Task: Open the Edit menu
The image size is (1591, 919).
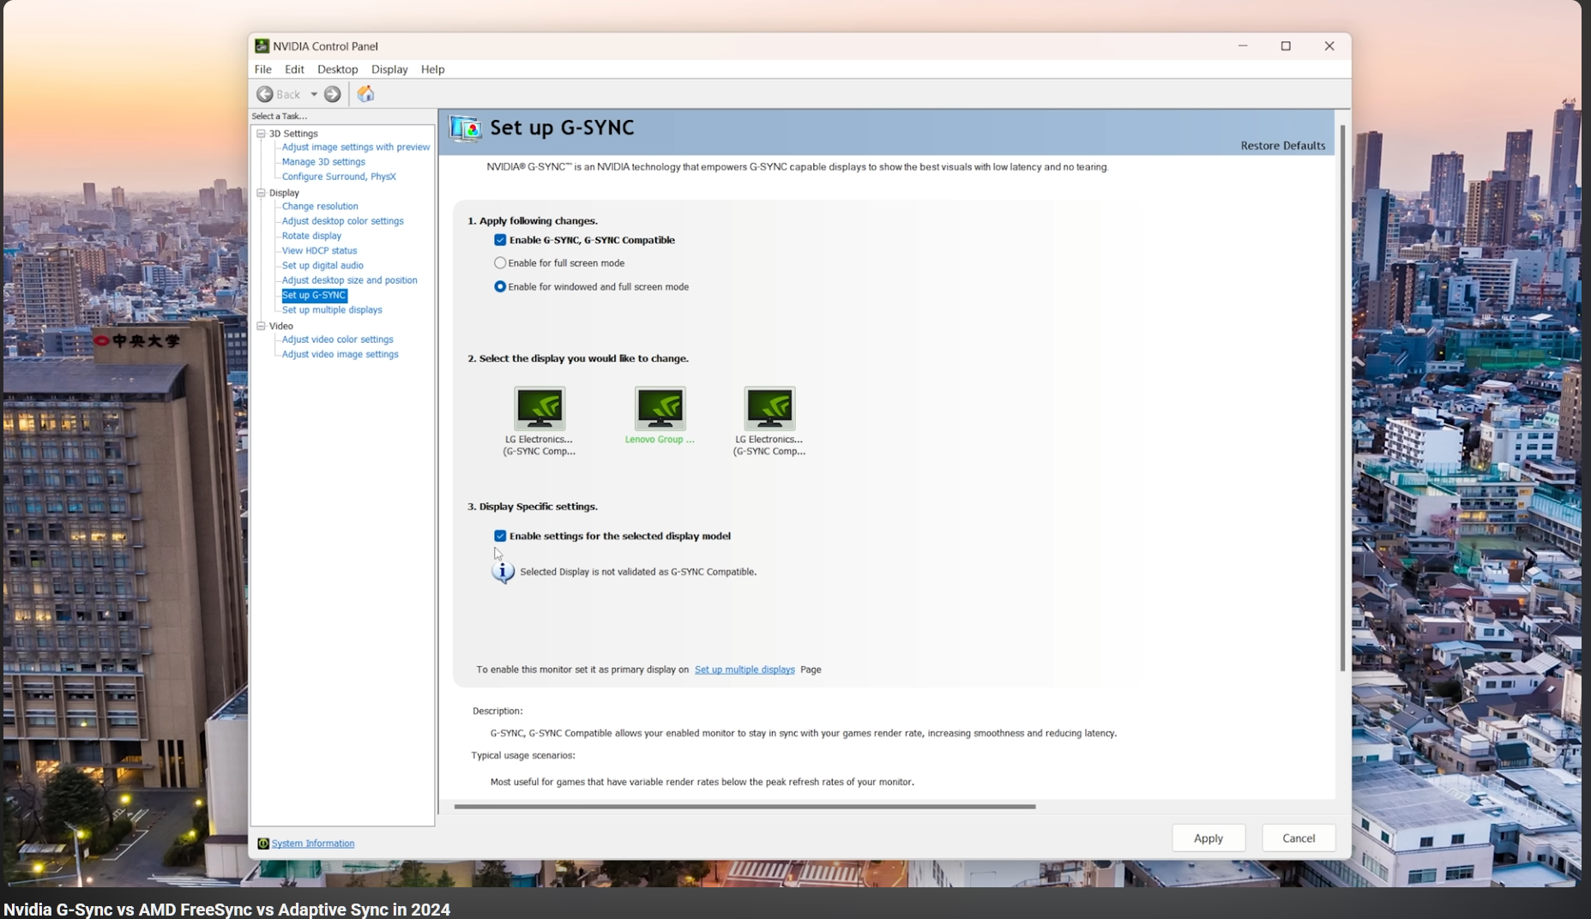Action: [294, 69]
